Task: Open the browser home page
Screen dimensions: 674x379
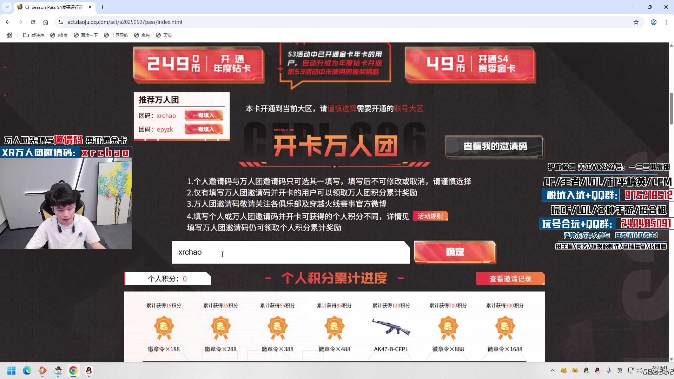Action: tap(46, 22)
